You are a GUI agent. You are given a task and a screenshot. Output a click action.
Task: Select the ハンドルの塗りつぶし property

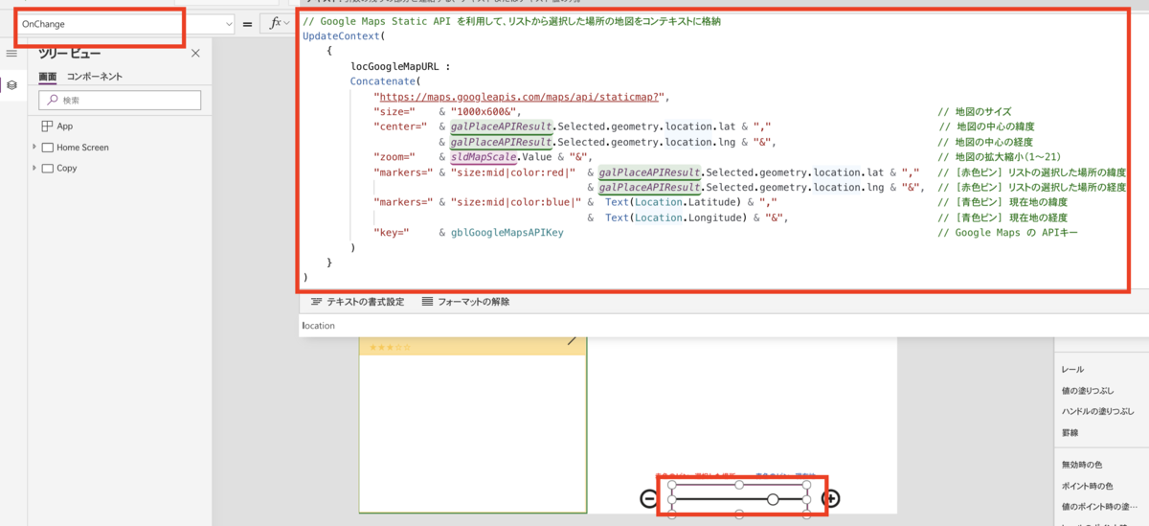click(1097, 411)
